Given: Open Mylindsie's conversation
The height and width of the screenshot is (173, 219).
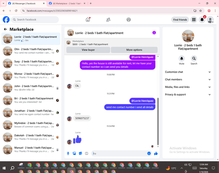Looking at the screenshot, I should (x=31, y=125).
